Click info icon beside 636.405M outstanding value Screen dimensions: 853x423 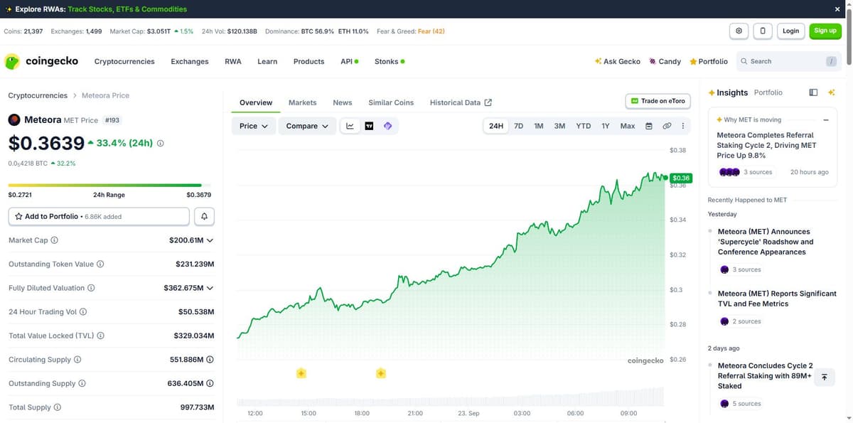[x=210, y=383]
